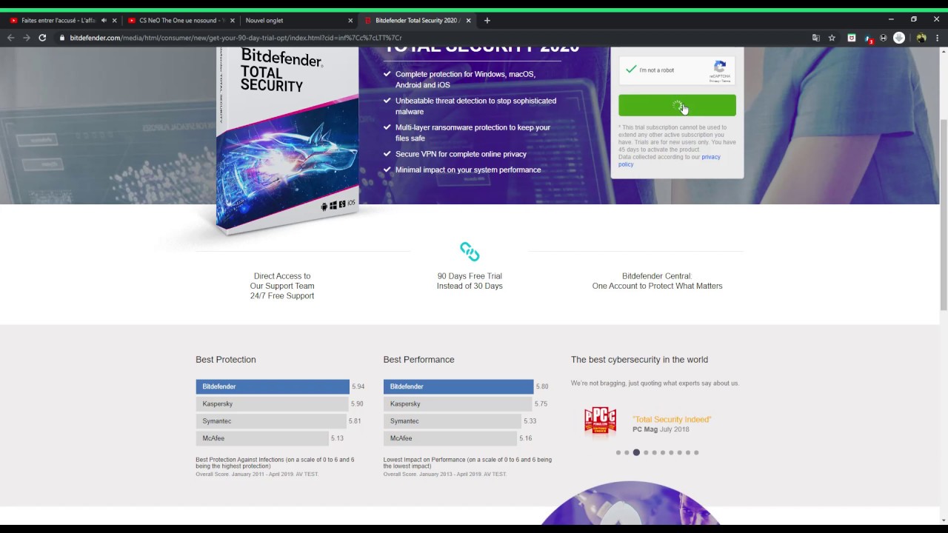Click the McAfee 5.16 performance bar

tap(450, 438)
